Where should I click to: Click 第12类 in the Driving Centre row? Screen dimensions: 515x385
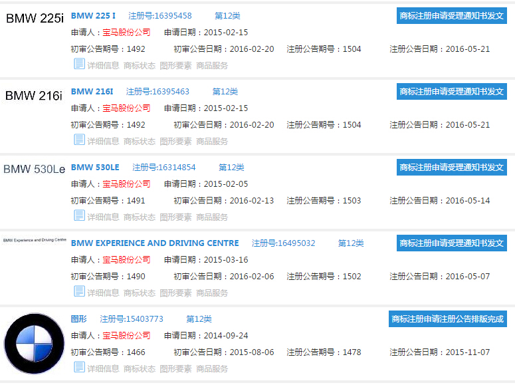coord(351,243)
